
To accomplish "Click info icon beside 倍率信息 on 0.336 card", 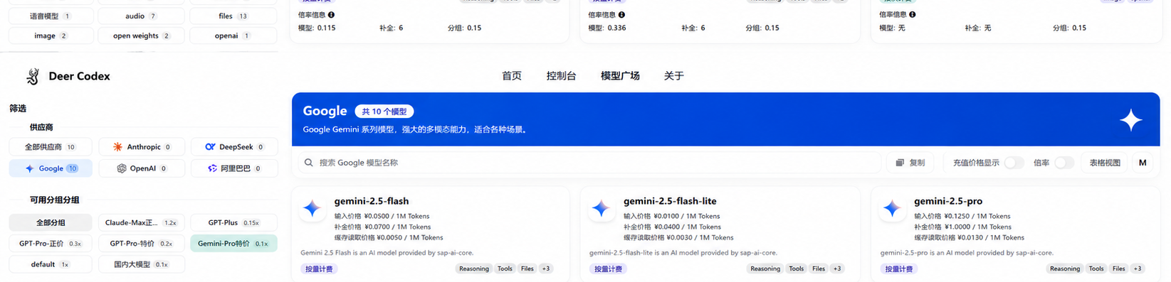I will click(622, 14).
